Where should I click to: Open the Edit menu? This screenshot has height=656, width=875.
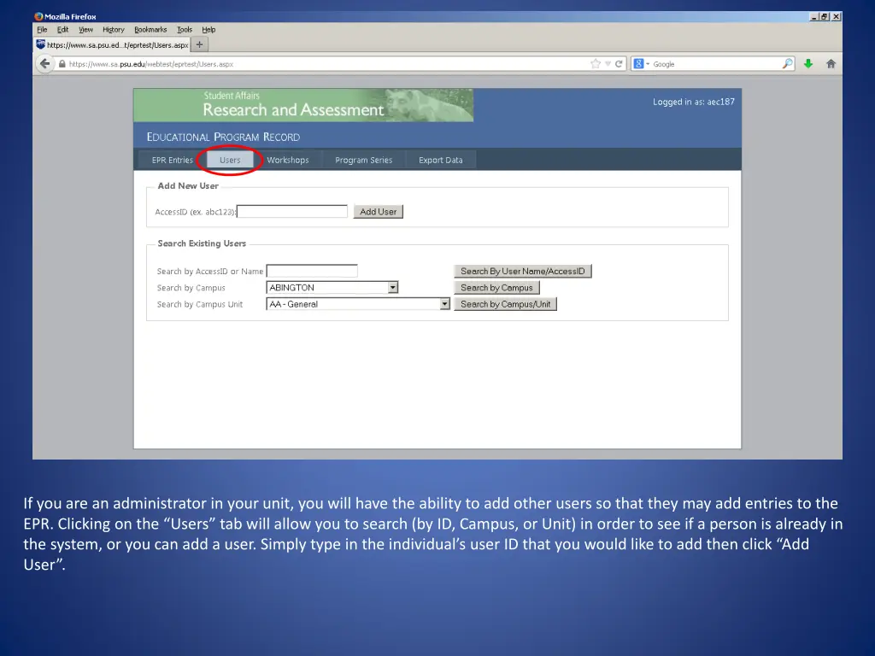[62, 30]
